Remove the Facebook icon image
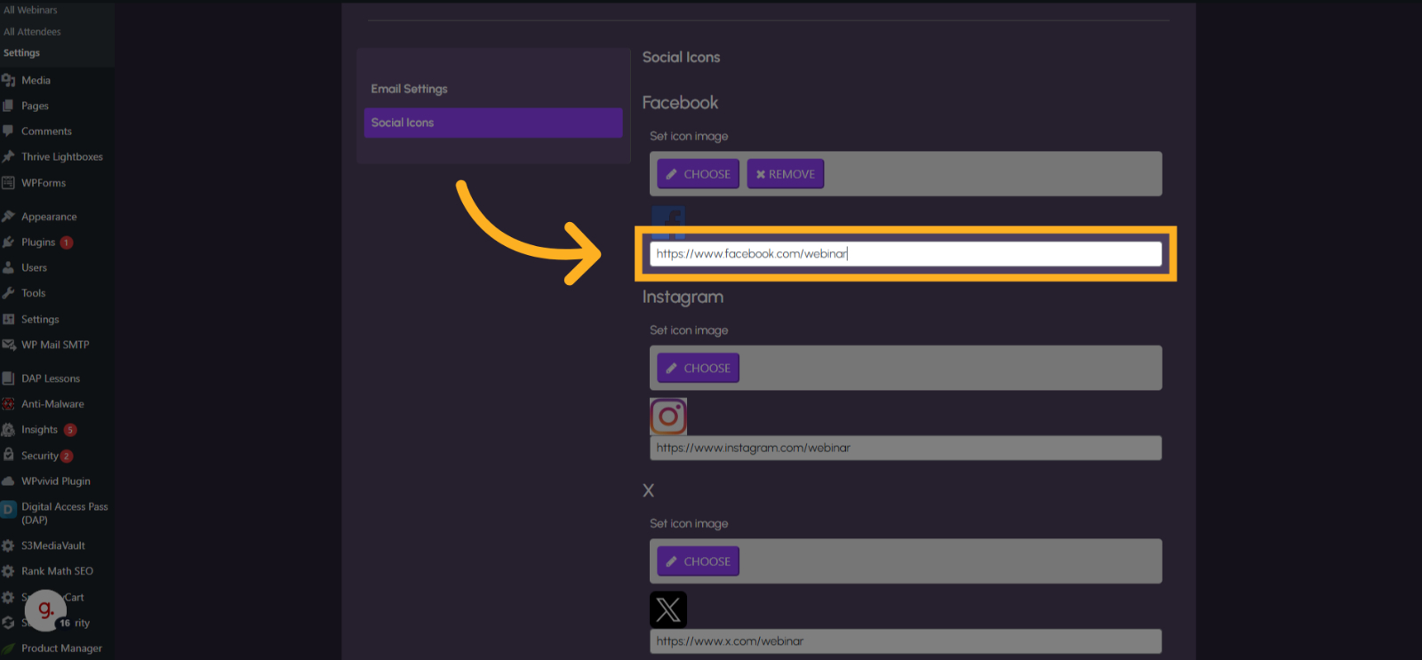1422x660 pixels. (785, 174)
